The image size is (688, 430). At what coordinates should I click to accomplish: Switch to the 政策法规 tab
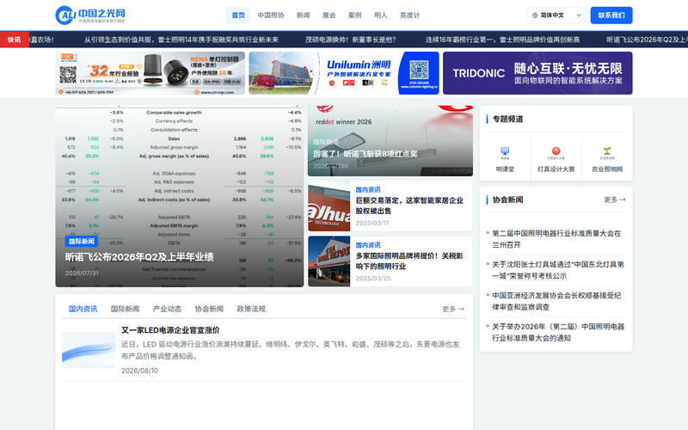251,309
